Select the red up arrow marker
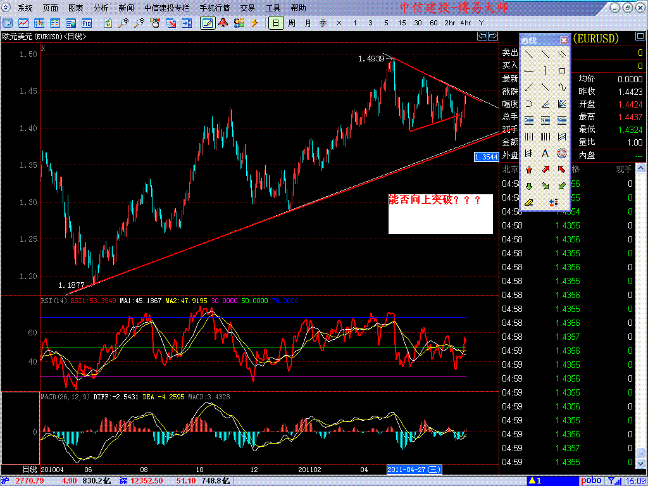 coord(529,170)
